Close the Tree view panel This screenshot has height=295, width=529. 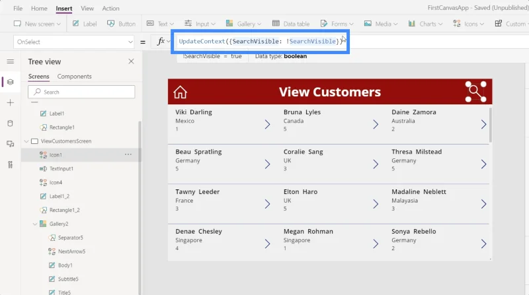click(131, 61)
